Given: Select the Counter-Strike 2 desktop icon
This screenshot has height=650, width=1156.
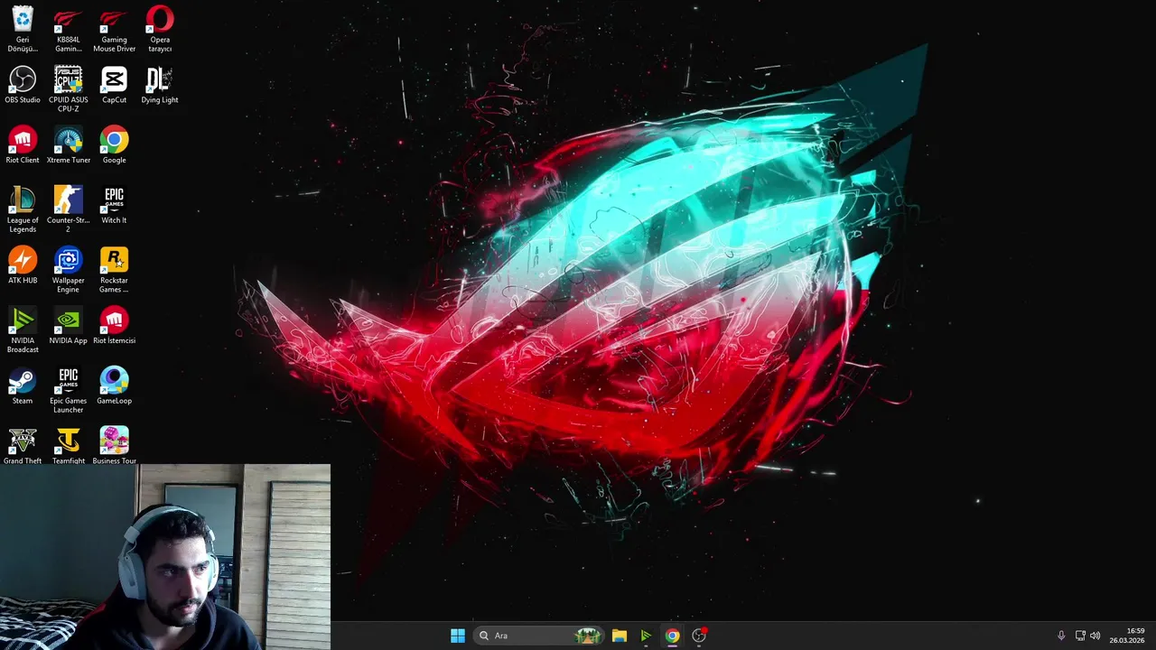Looking at the screenshot, I should pyautogui.click(x=68, y=209).
